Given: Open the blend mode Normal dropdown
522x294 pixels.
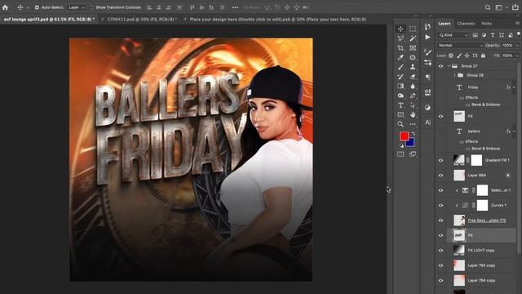Looking at the screenshot, I should (460, 46).
